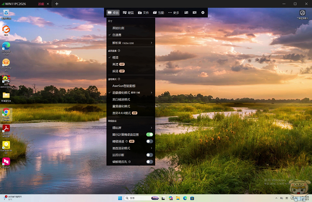Open Adobe Acrobat desktop shortcut
312x202 pixels.
6,129
